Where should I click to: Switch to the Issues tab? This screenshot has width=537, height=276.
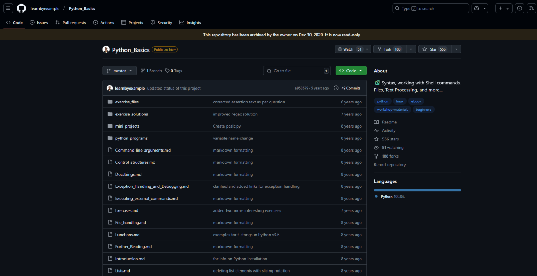click(x=39, y=22)
